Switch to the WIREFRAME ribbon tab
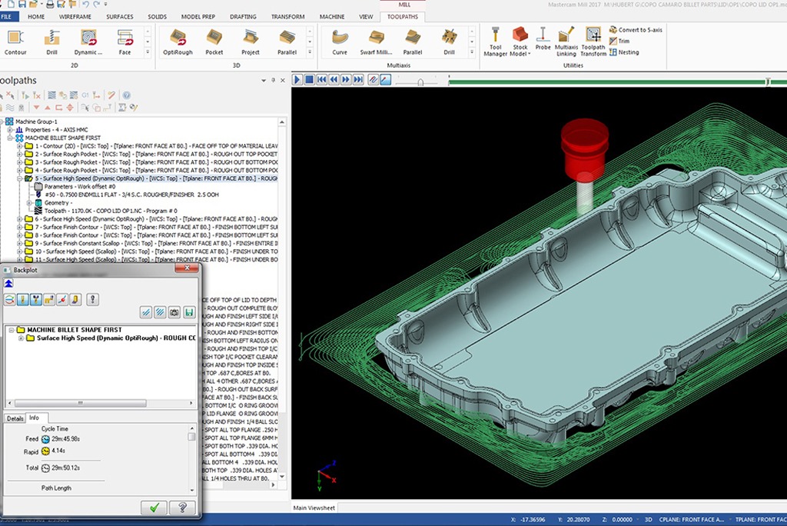This screenshot has height=526, width=787. click(x=75, y=17)
